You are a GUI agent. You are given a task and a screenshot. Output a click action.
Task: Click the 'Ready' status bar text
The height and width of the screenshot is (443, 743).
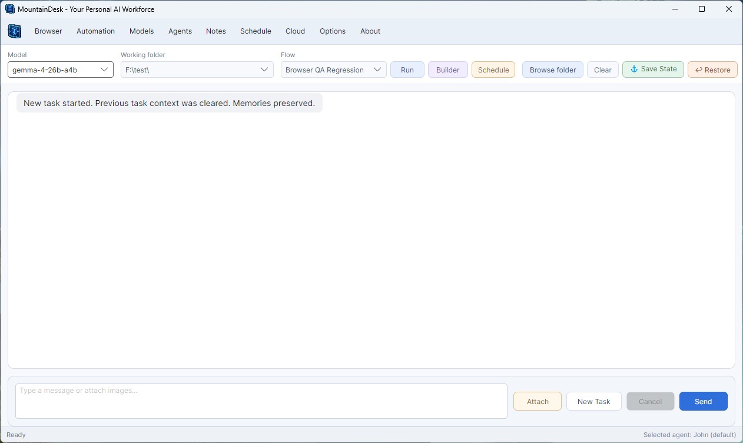[16, 435]
